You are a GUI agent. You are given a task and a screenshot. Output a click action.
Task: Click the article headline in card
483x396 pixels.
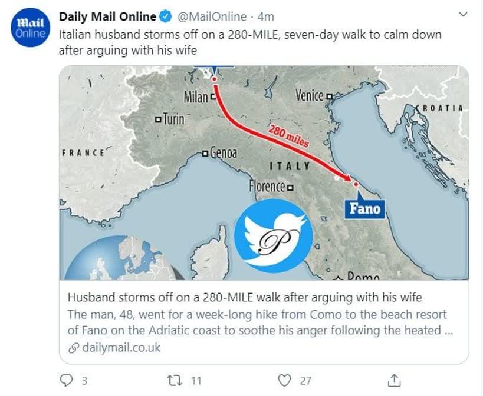pos(245,297)
